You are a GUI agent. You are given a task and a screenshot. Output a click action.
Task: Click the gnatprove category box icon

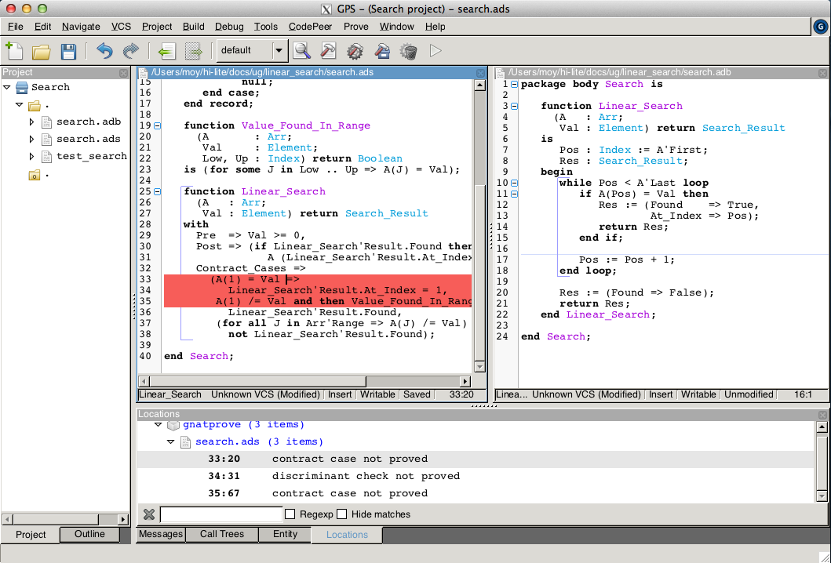point(173,425)
